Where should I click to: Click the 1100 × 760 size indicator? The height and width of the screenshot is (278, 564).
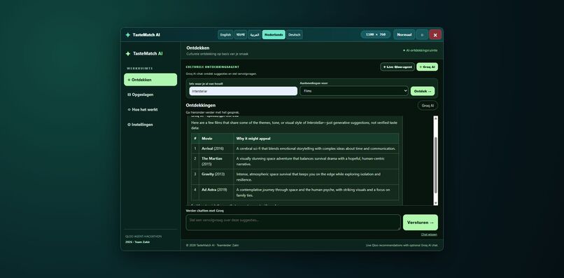point(376,34)
